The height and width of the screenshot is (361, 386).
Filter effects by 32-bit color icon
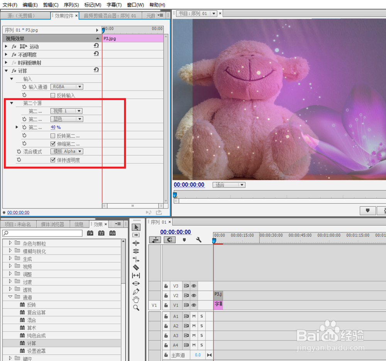[101, 233]
